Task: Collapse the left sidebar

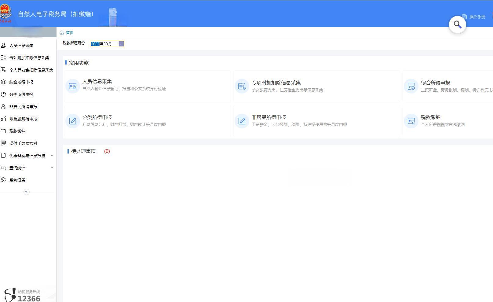Action: [x=26, y=192]
